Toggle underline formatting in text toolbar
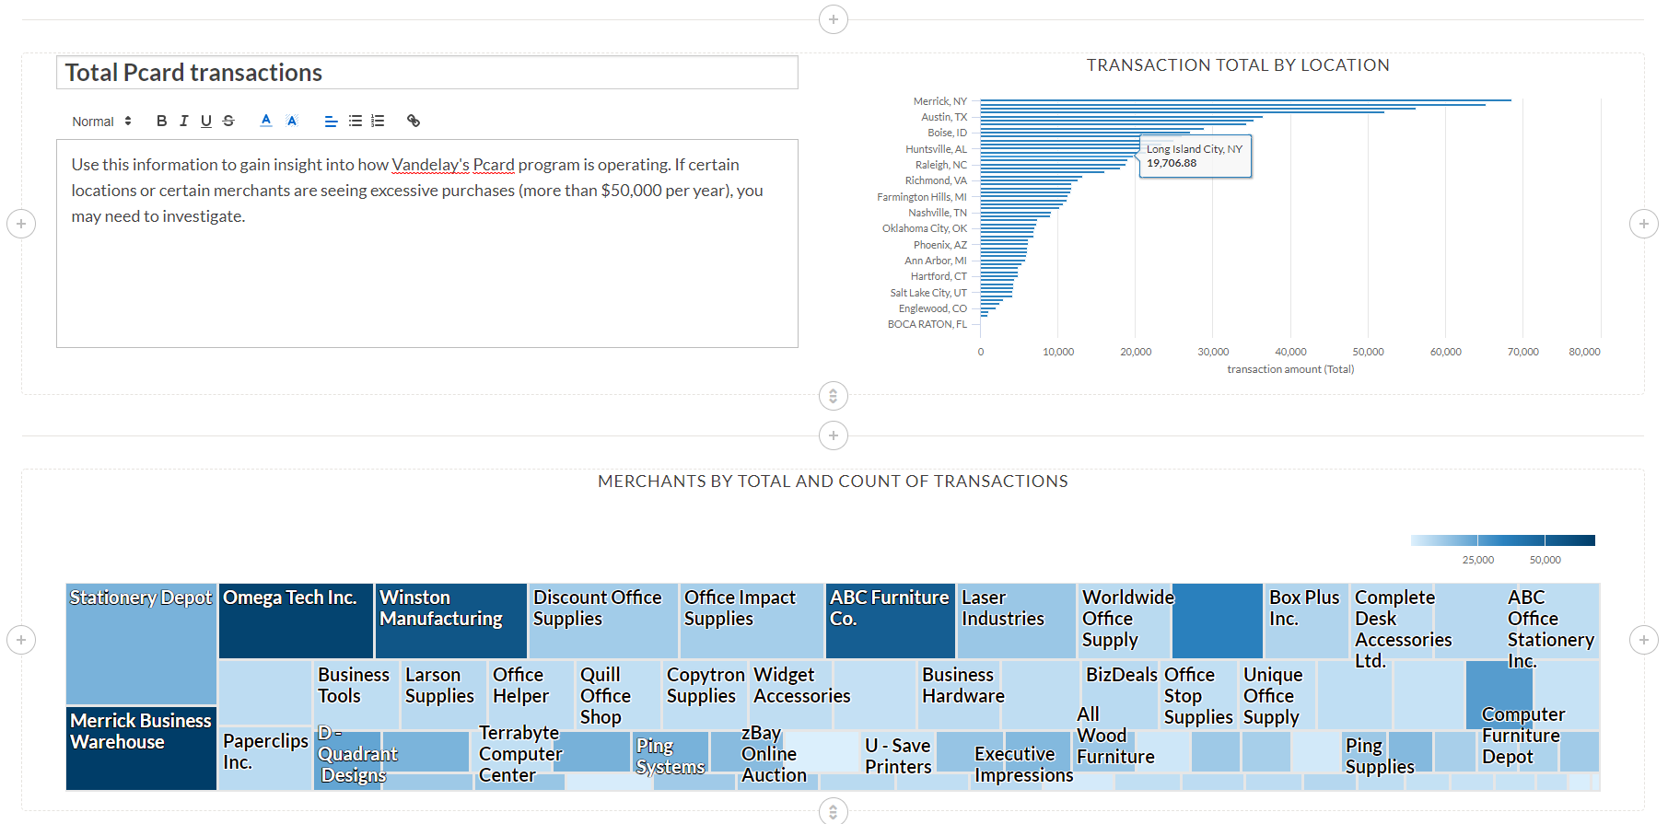This screenshot has width=1668, height=824. 206,121
